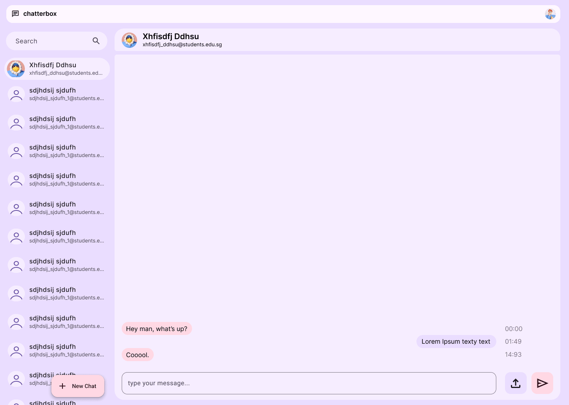Click the chatterbox logo icon
Viewport: 569px width, 405px height.
15,14
